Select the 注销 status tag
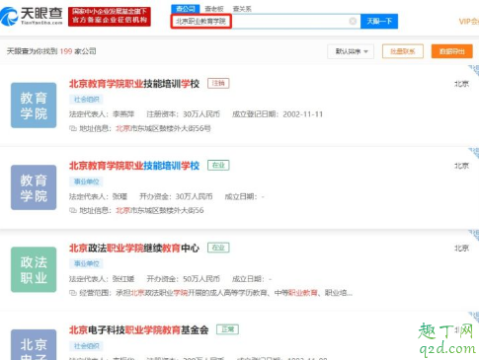The height and width of the screenshot is (360, 479). [218, 84]
